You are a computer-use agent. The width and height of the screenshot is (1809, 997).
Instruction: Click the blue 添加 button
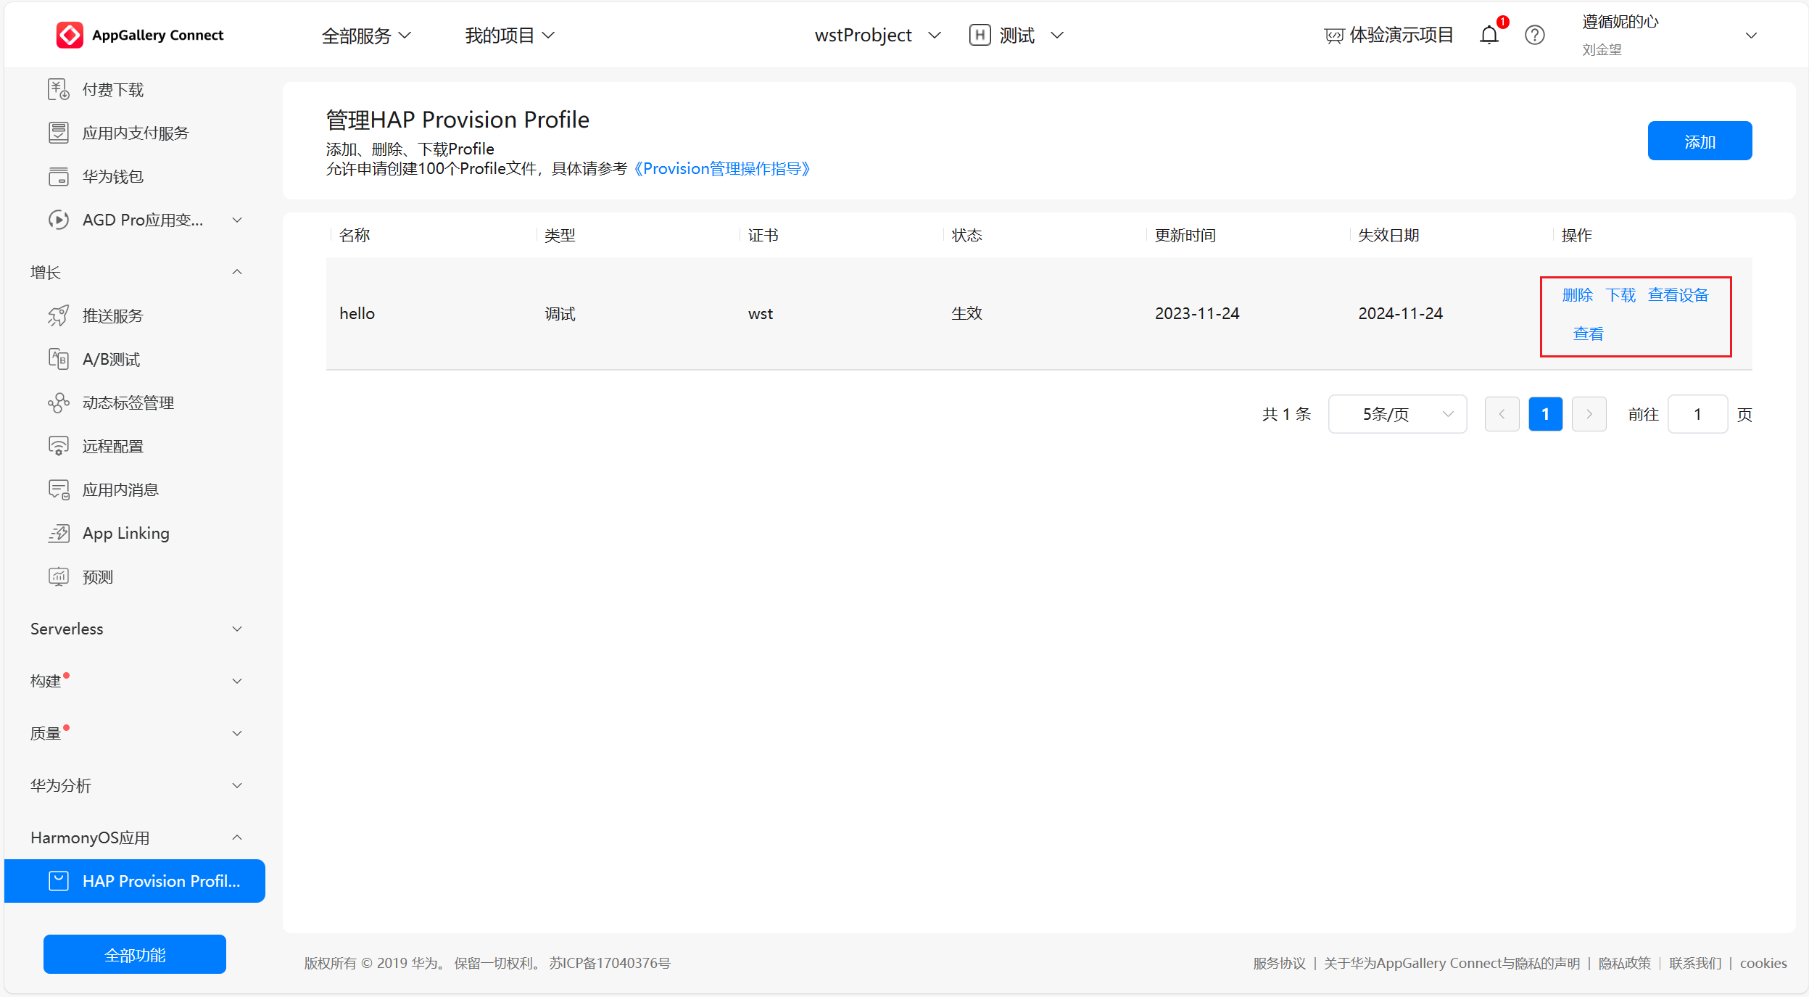click(x=1700, y=141)
